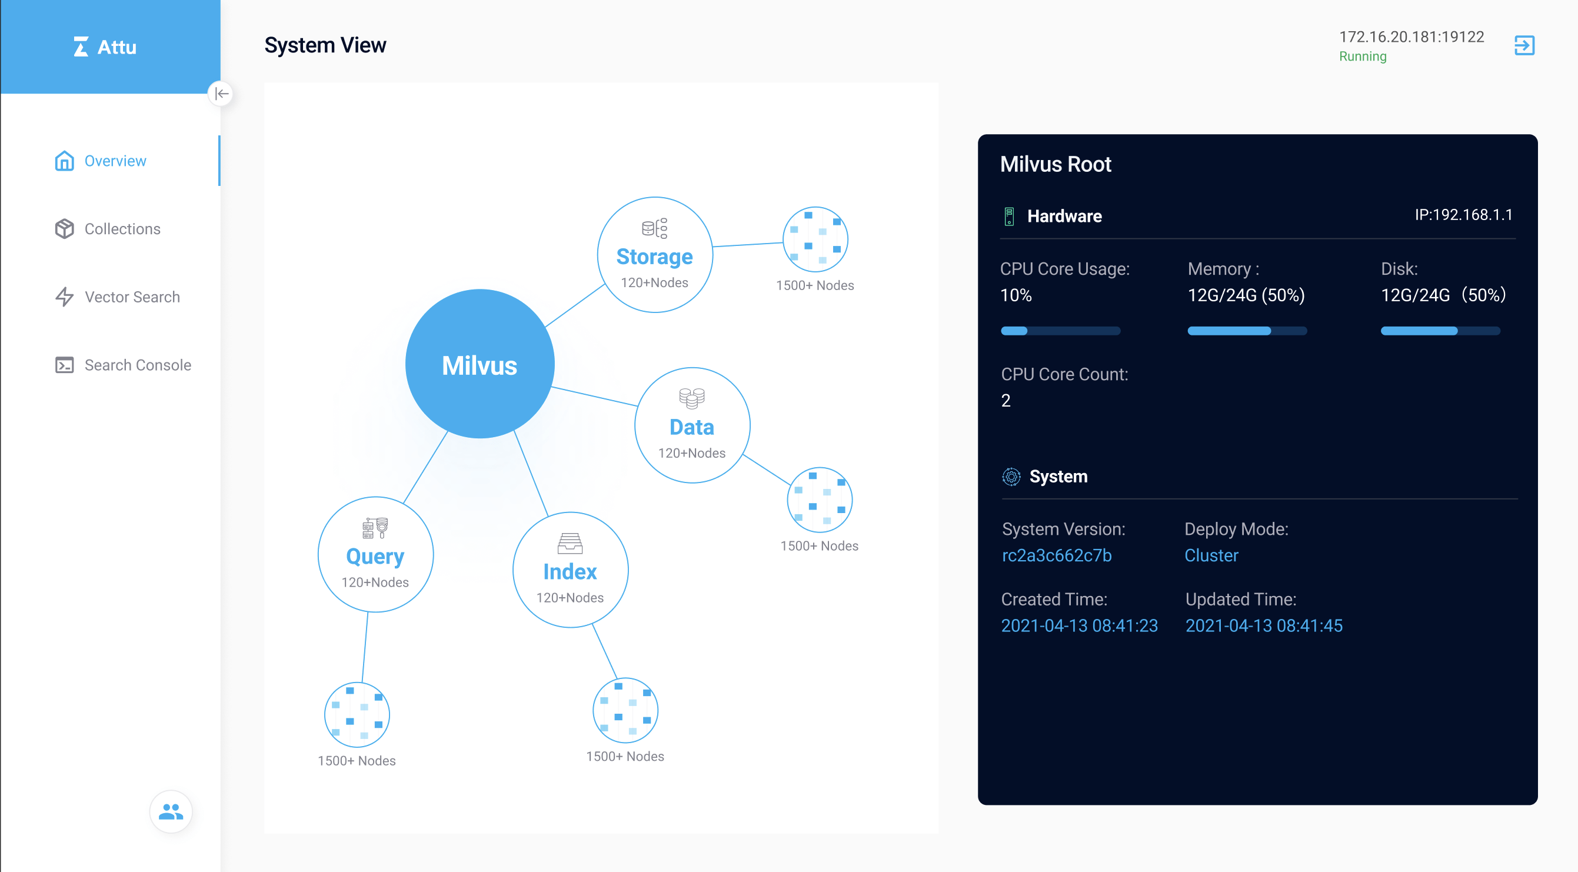Screen dimensions: 1578x872
Task: Select the Data node circle
Action: pos(692,425)
